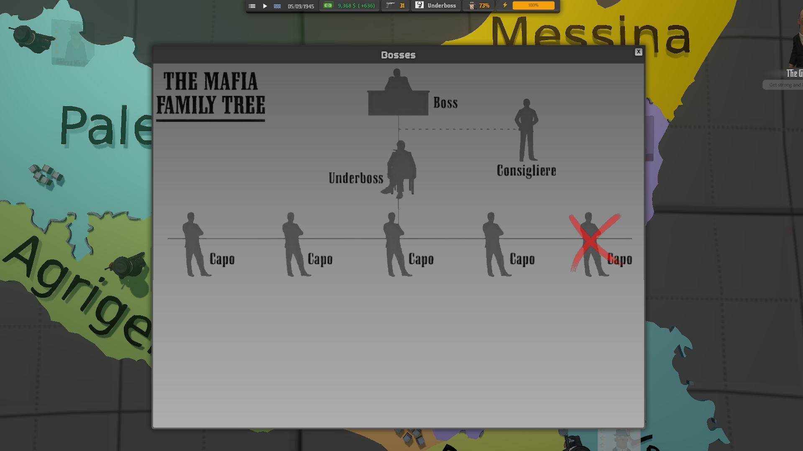
Task: Click the pistol weapons icon
Action: (390, 5)
